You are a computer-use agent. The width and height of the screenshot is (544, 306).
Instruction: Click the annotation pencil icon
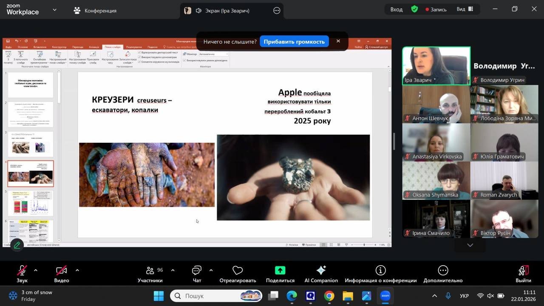tap(17, 245)
